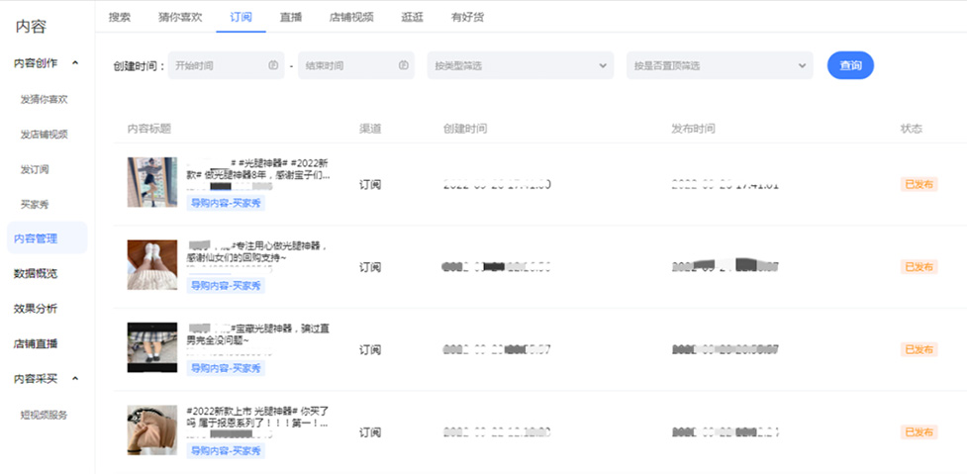This screenshot has width=967, height=474.
Task: Open the 有好货 tab
Action: click(x=467, y=17)
